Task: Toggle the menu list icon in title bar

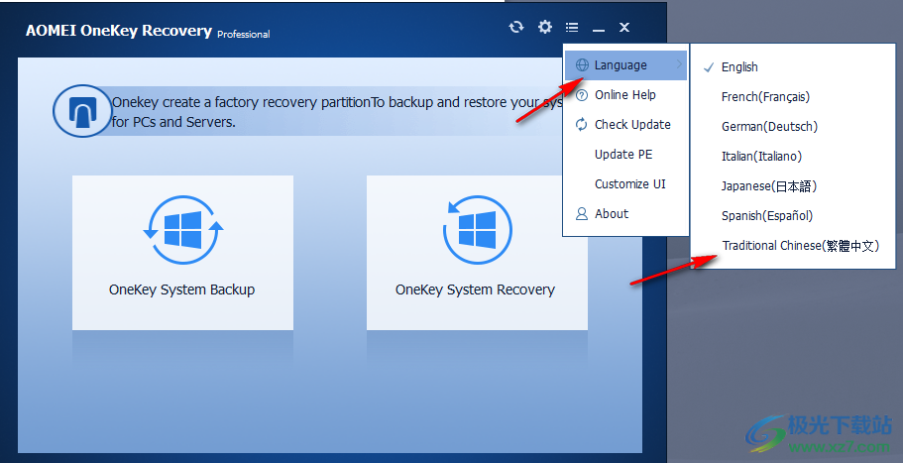Action: tap(572, 27)
